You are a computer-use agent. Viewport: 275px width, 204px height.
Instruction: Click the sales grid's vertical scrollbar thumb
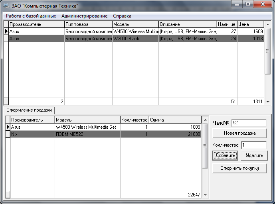(205, 146)
